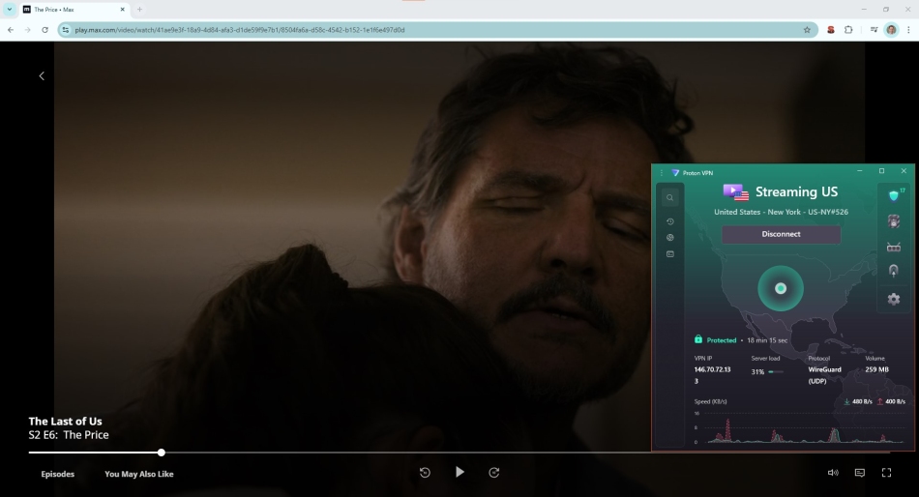
Task: Maximize the Proton VPN window
Action: tap(881, 171)
